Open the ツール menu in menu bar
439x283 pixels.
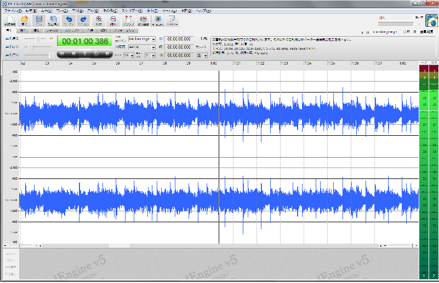(169, 10)
